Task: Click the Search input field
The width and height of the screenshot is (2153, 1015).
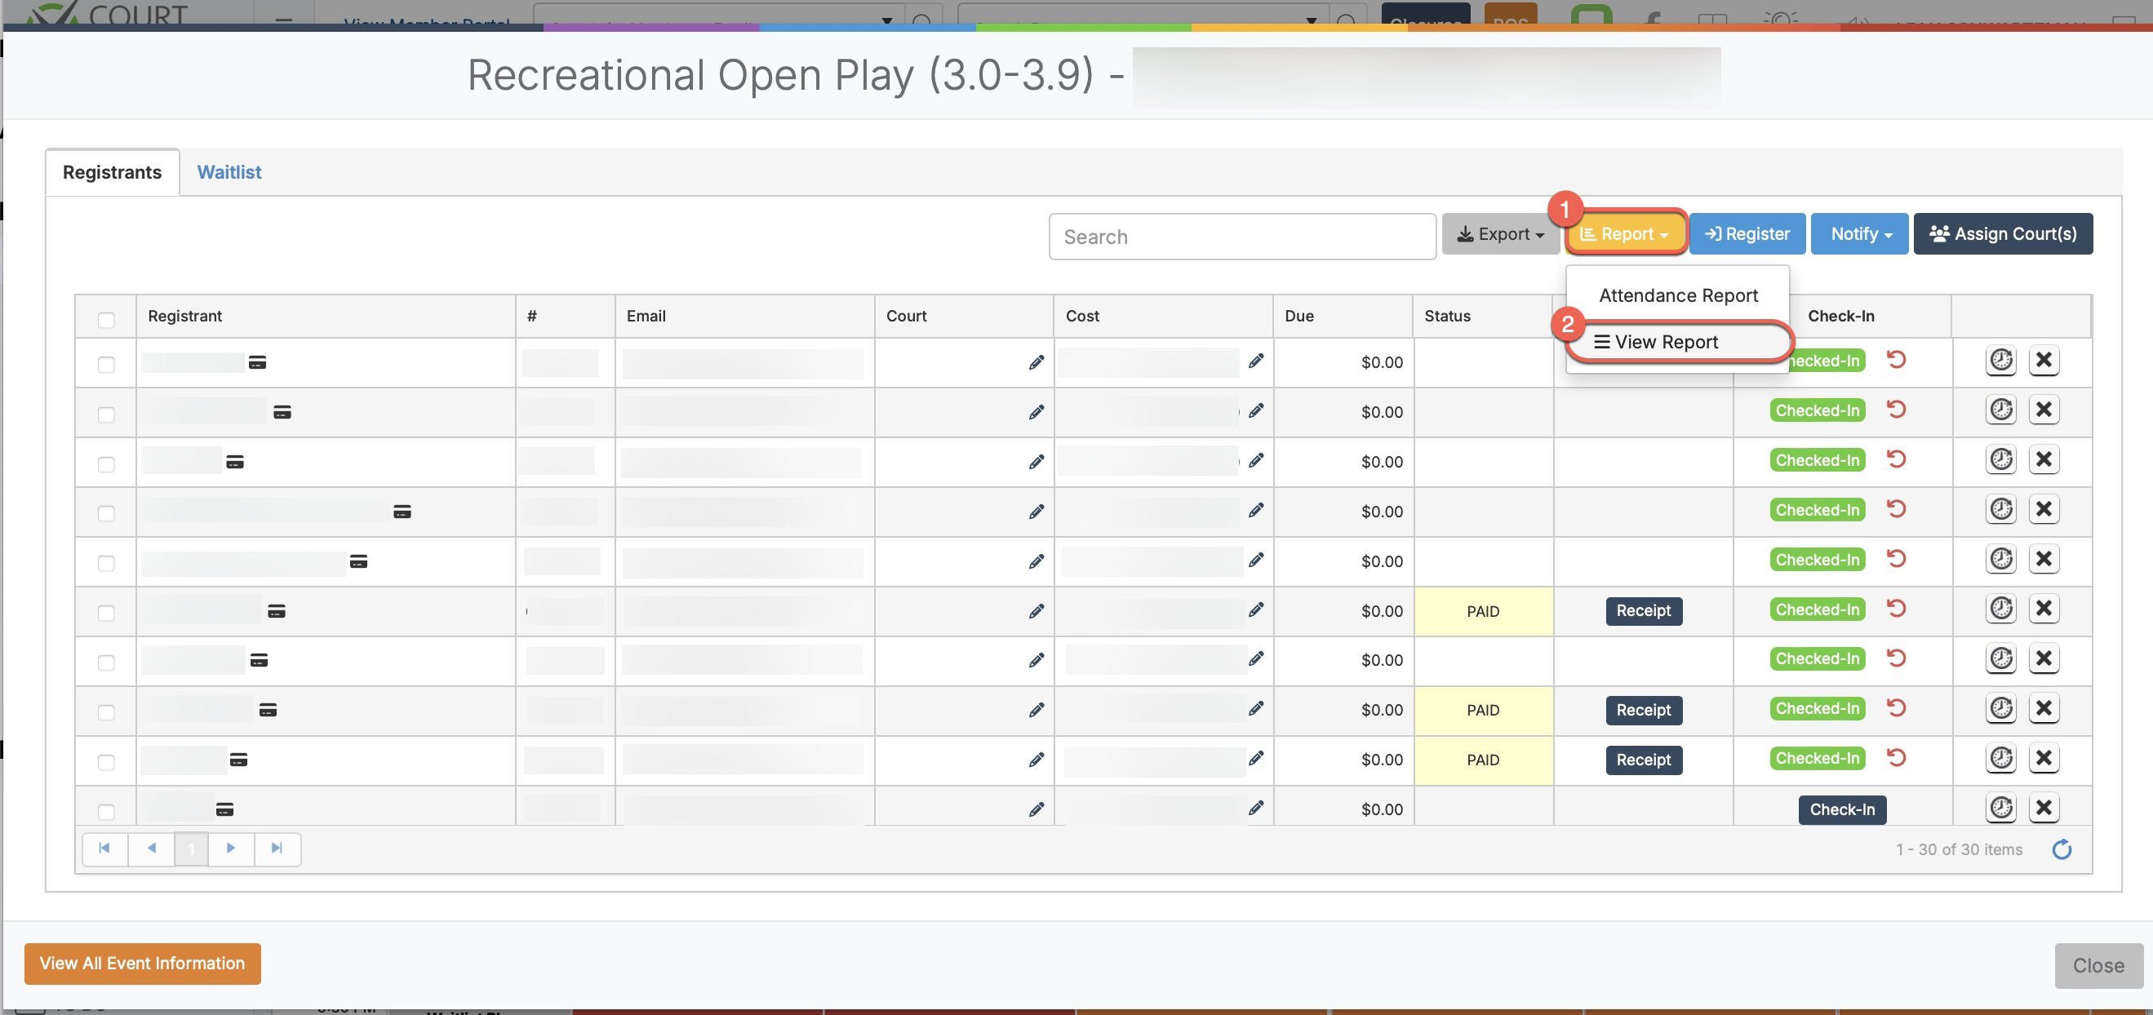Action: 1243,235
